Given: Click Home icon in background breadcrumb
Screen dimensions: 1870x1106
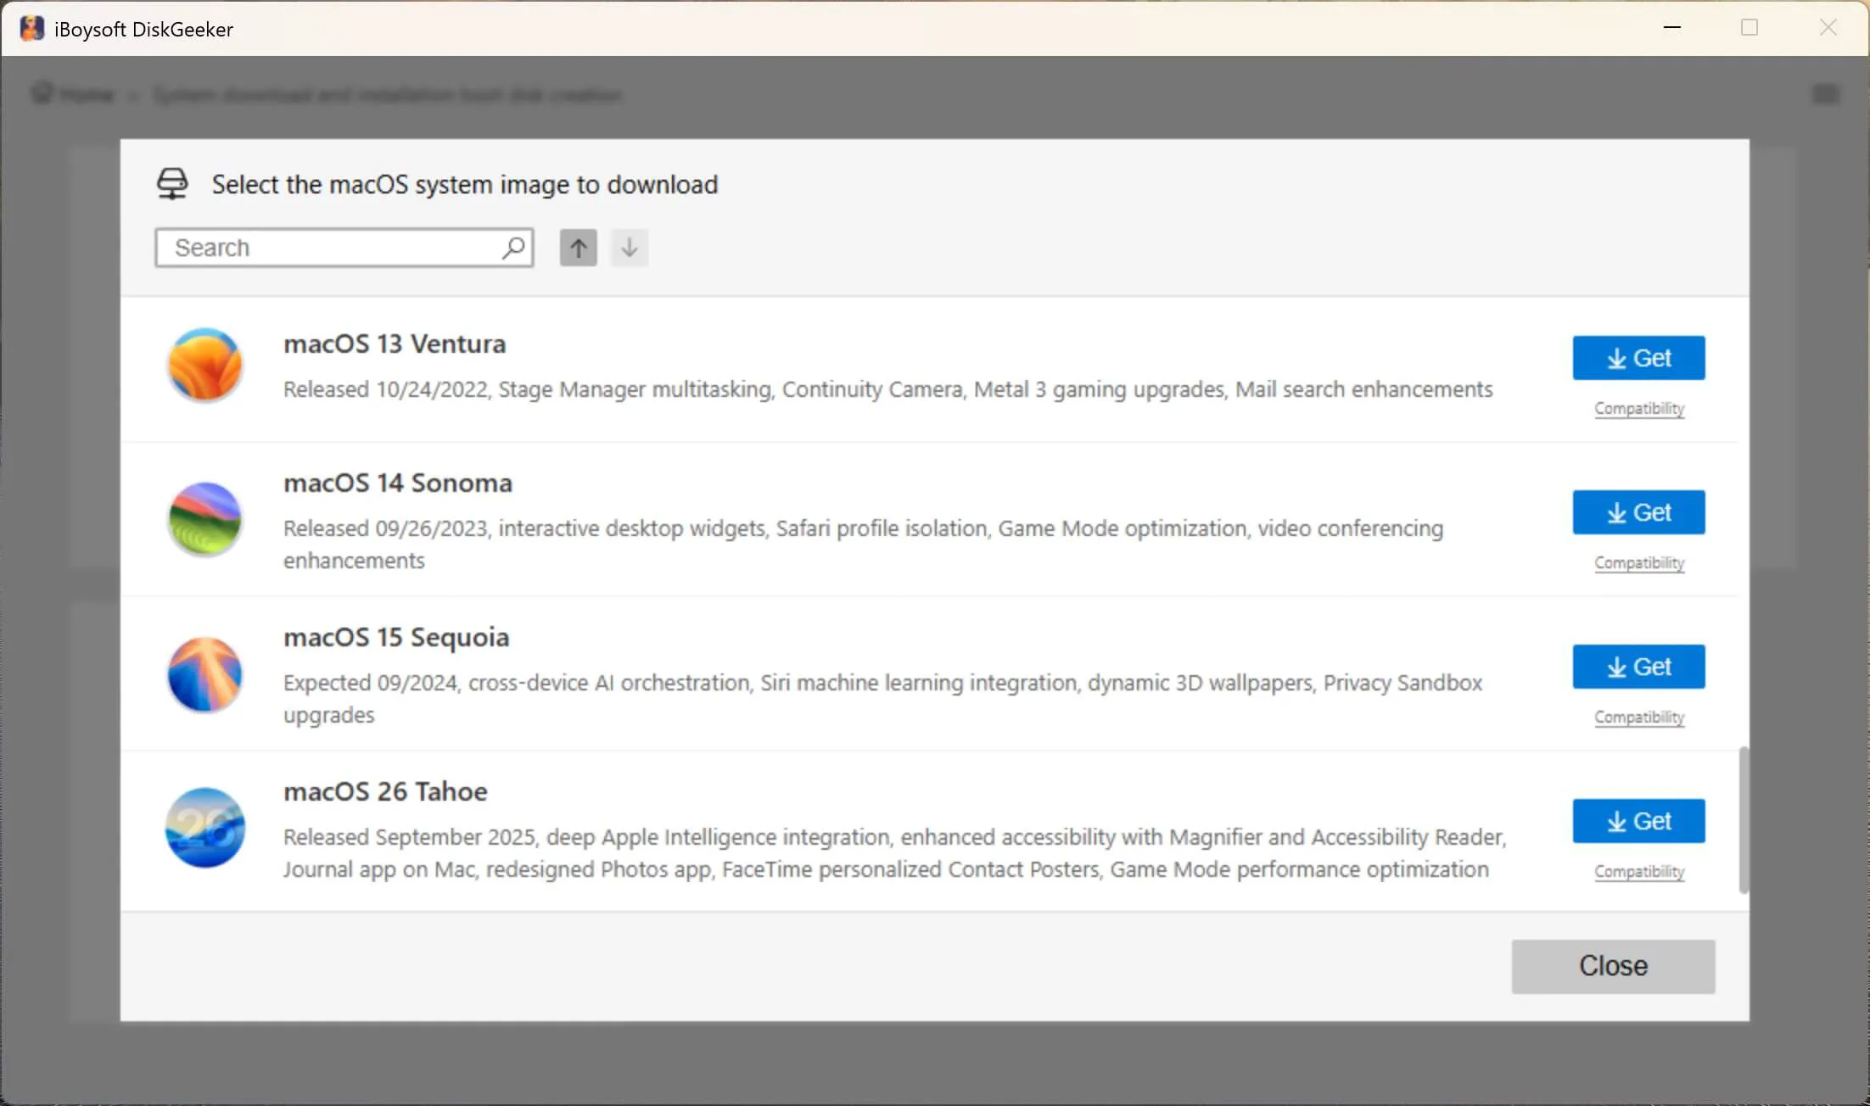Looking at the screenshot, I should 42,93.
